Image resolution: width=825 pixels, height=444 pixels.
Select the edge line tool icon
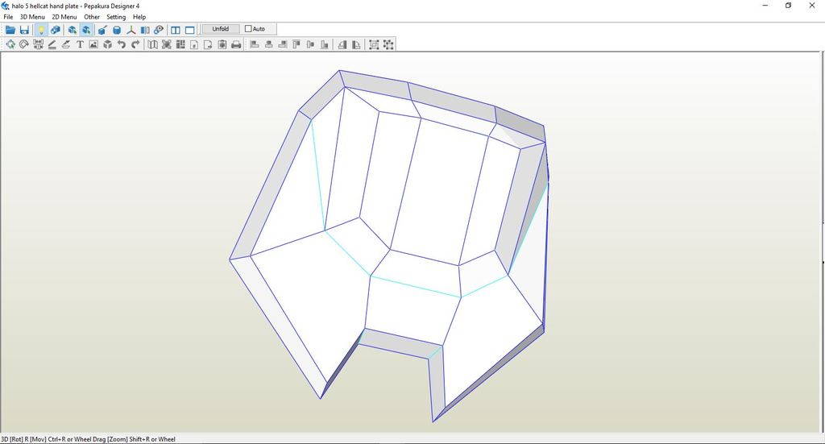tap(52, 44)
